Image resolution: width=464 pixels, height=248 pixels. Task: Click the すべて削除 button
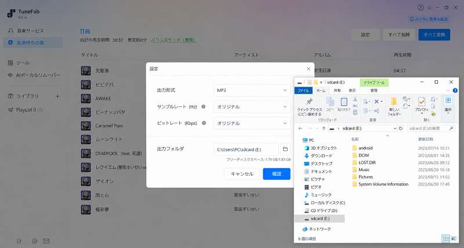point(399,35)
